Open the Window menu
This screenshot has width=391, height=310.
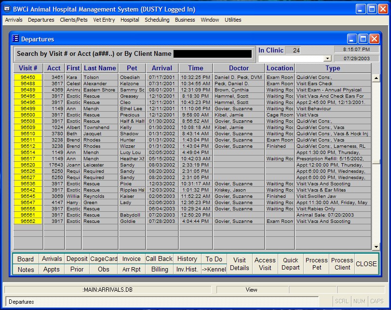pyautogui.click(x=210, y=20)
